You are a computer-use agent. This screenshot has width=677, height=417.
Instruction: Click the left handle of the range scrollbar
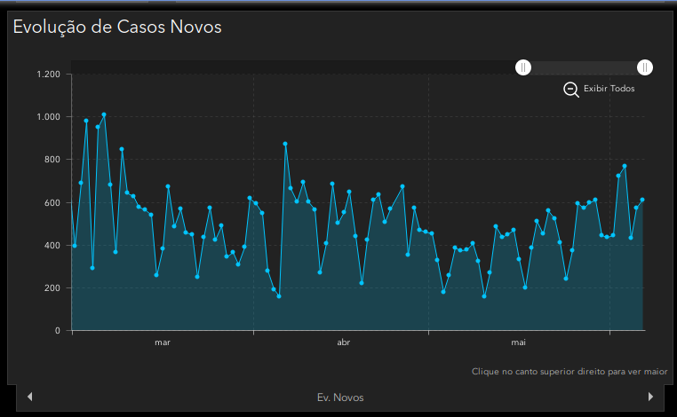[524, 67]
